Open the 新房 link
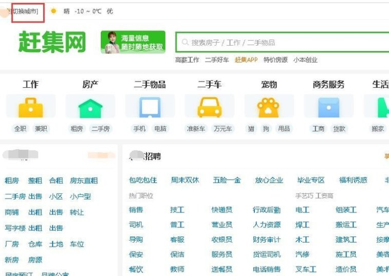 (x=12, y=260)
